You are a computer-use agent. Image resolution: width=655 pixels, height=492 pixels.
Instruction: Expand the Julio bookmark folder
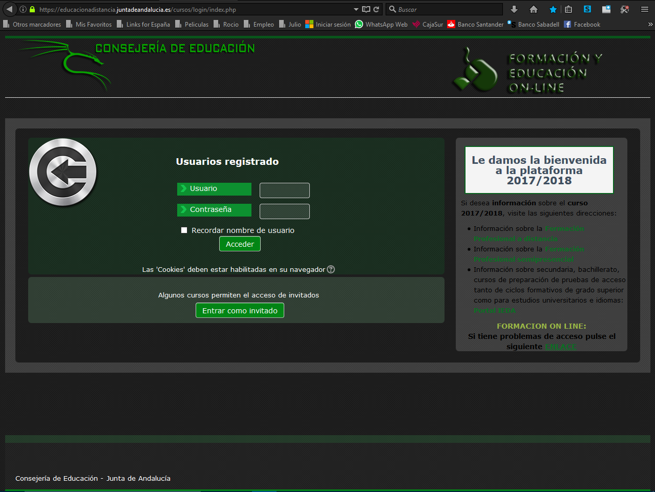290,24
